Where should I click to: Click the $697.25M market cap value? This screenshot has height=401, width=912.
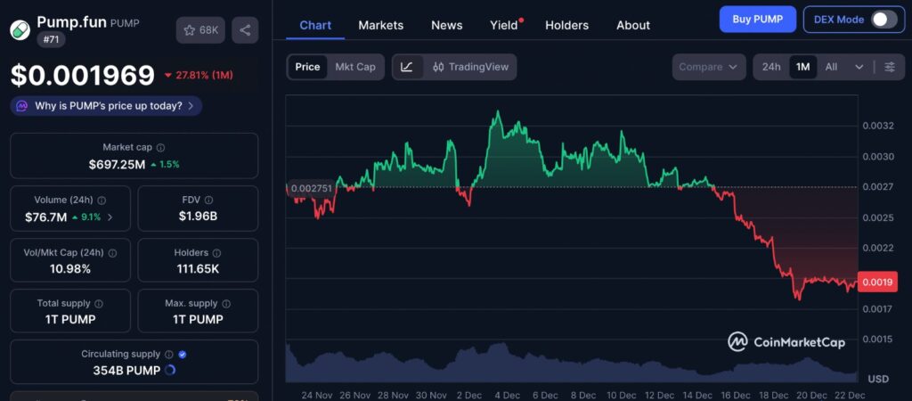[x=117, y=165]
